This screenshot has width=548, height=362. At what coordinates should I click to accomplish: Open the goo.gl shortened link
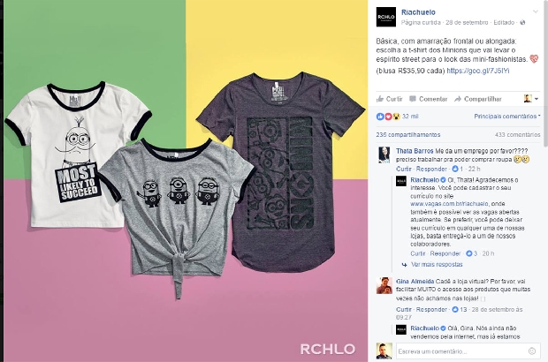pos(478,71)
